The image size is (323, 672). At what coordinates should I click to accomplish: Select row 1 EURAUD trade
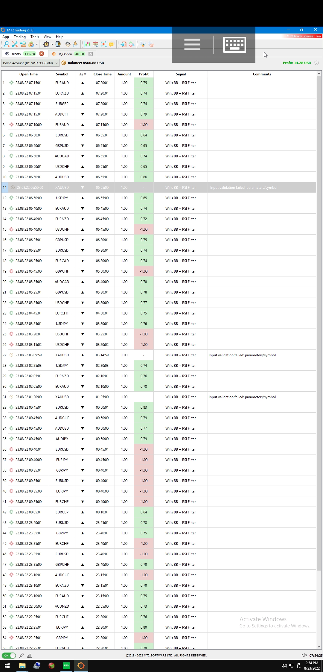click(x=159, y=83)
